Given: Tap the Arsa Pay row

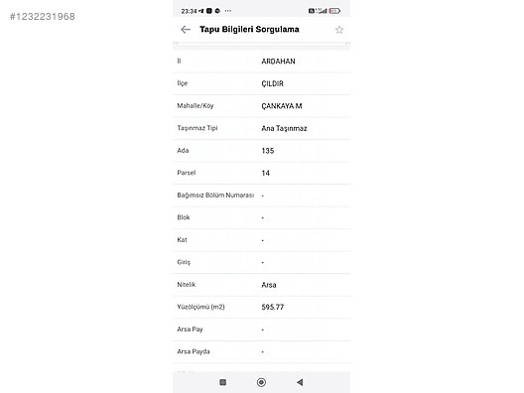Looking at the screenshot, I should click(x=261, y=329).
